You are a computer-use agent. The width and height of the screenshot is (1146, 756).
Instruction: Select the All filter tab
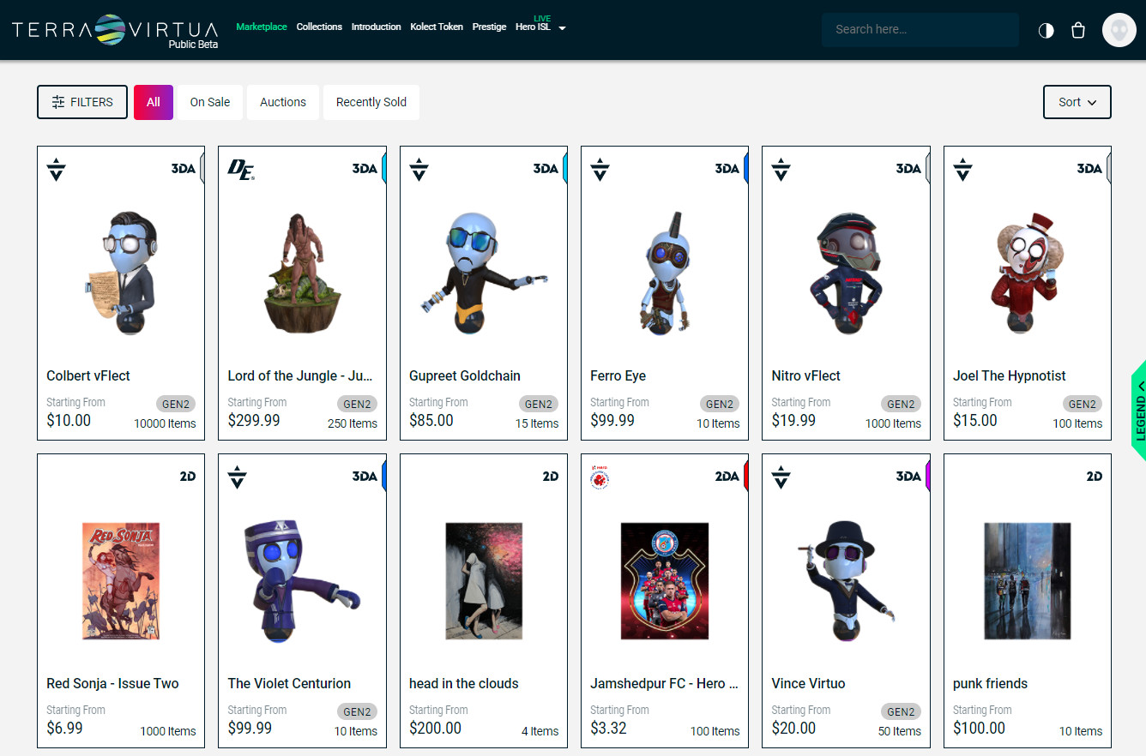click(x=154, y=102)
